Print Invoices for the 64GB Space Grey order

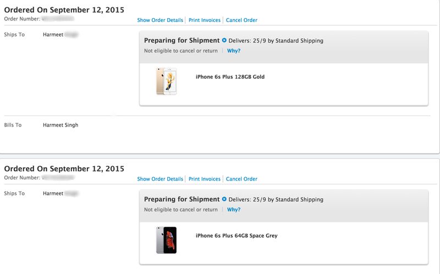pyautogui.click(x=205, y=179)
